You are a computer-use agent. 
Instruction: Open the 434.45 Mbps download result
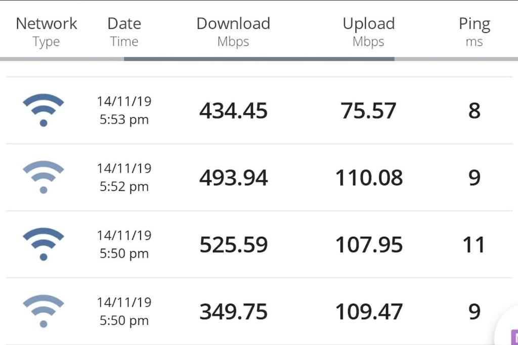[233, 111]
